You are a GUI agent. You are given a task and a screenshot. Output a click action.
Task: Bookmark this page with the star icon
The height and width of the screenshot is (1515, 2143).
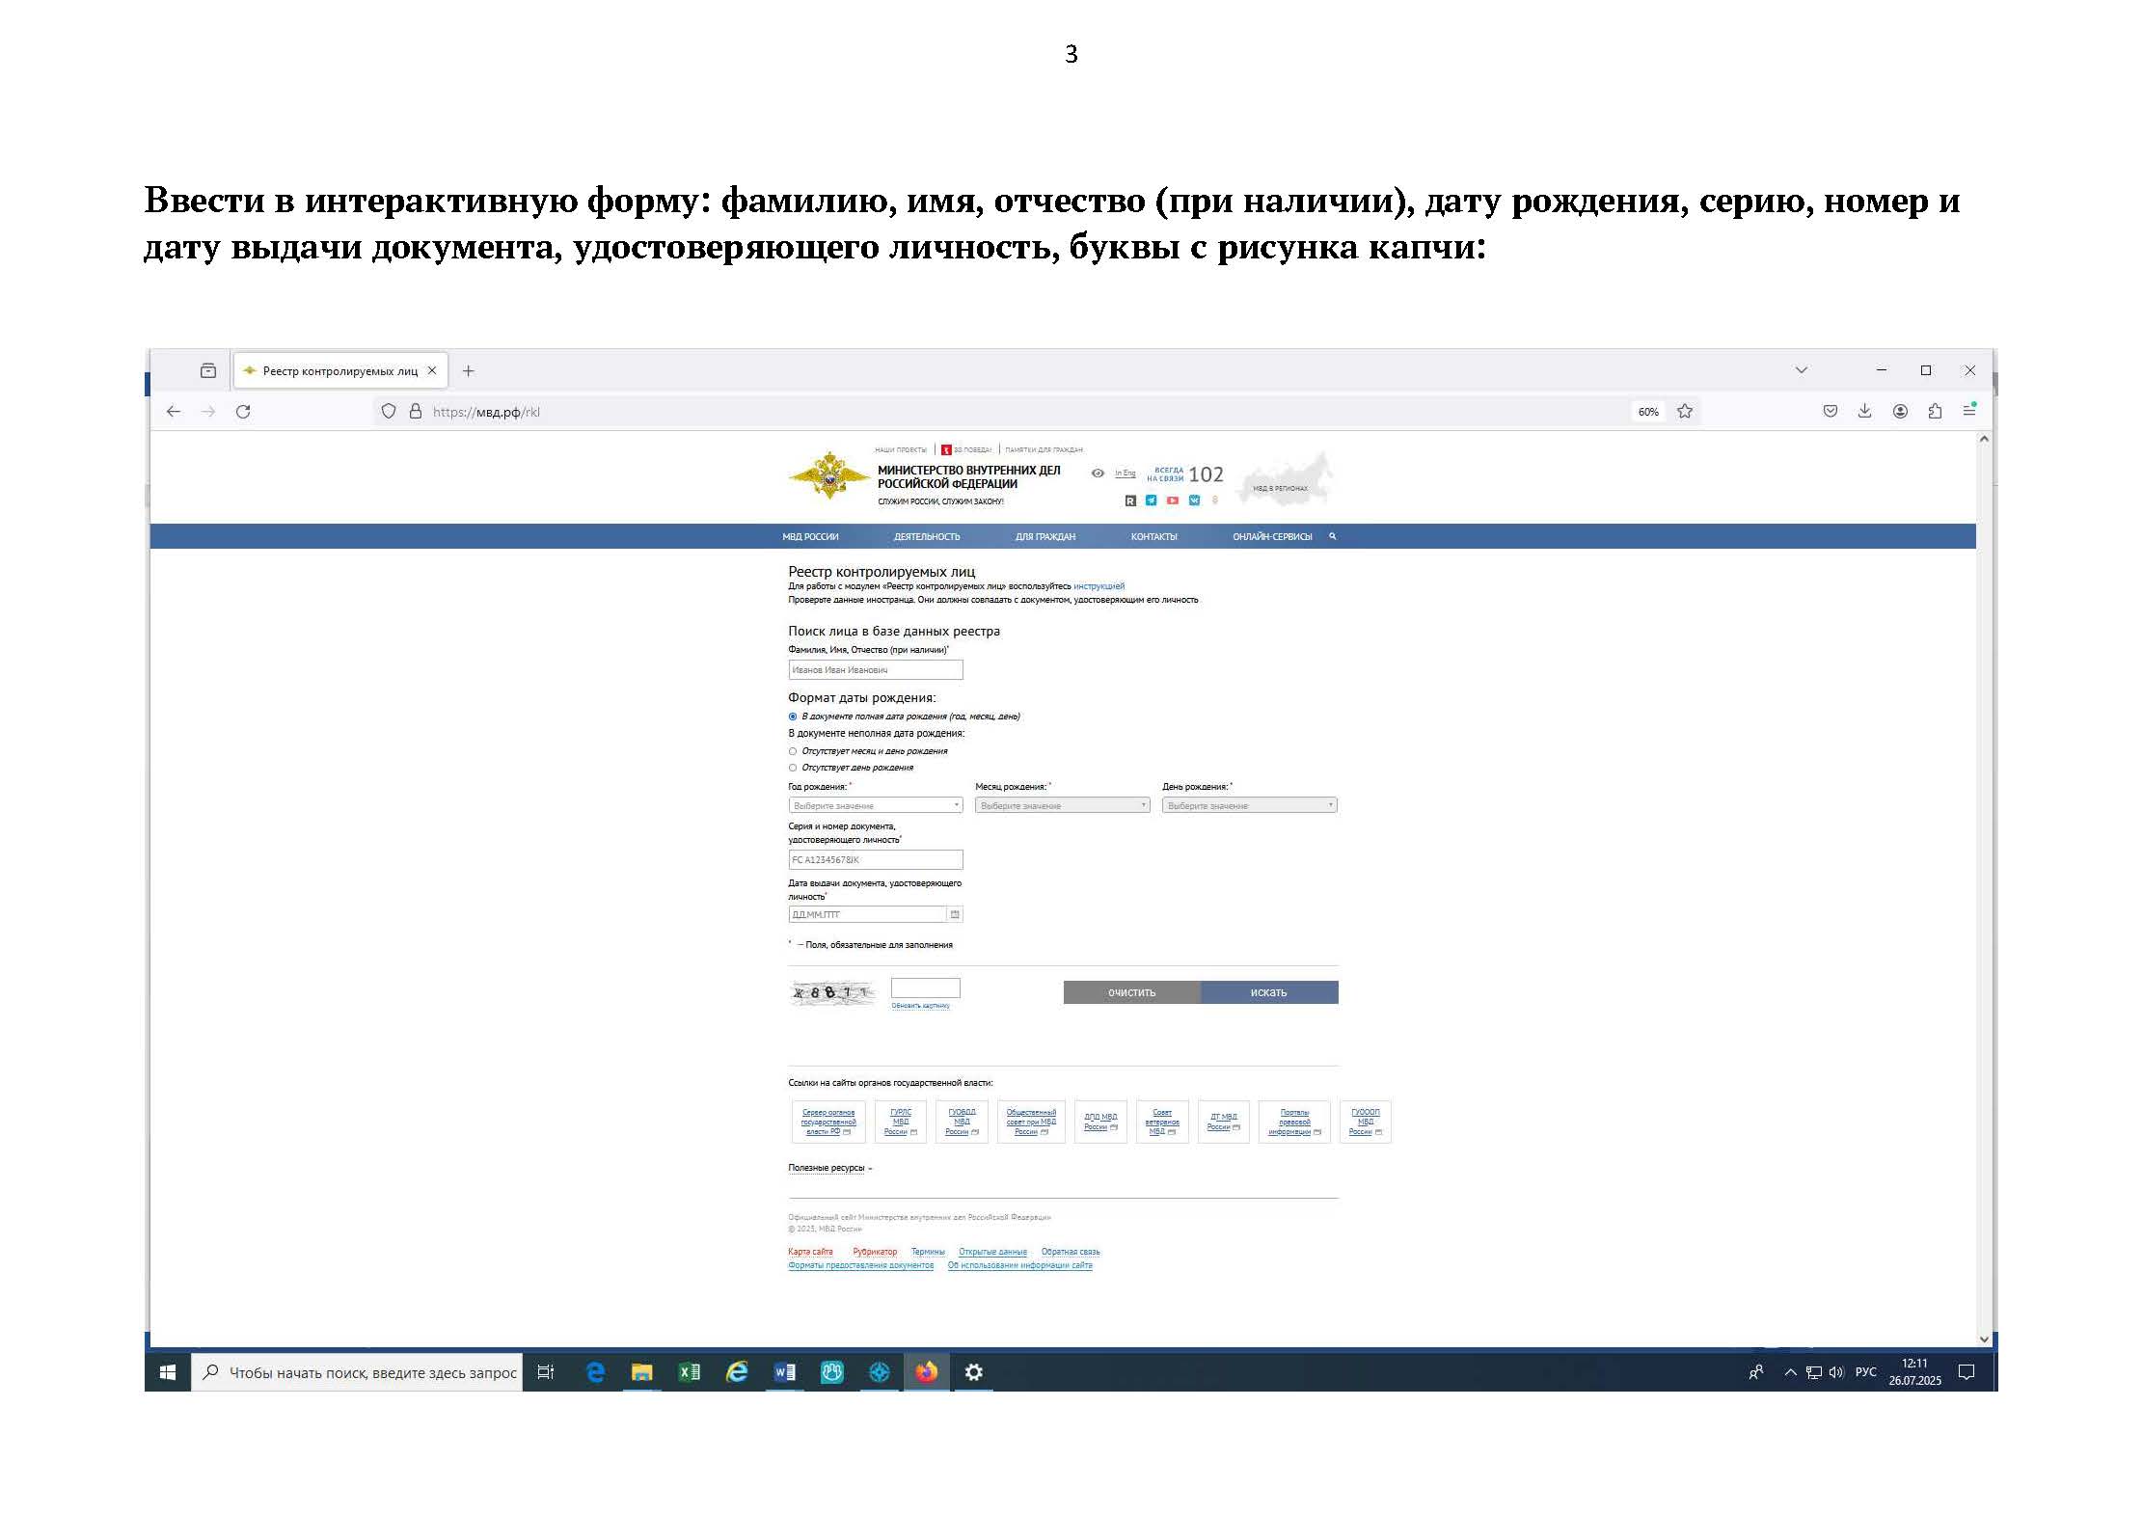[x=1685, y=412]
